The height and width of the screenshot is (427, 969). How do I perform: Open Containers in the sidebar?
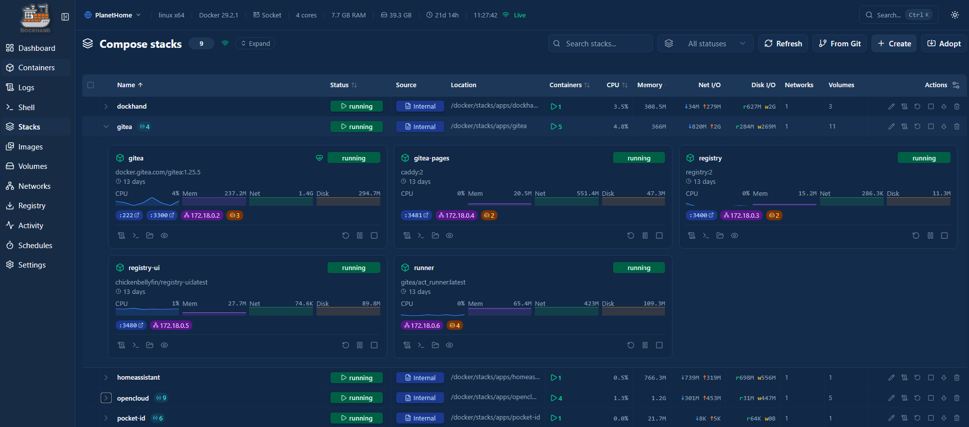(36, 68)
